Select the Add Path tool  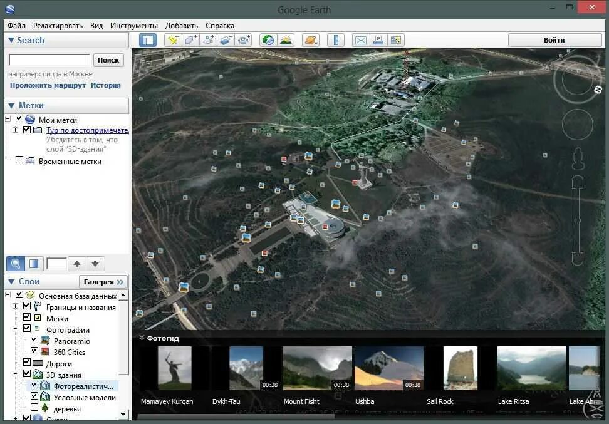pos(209,40)
